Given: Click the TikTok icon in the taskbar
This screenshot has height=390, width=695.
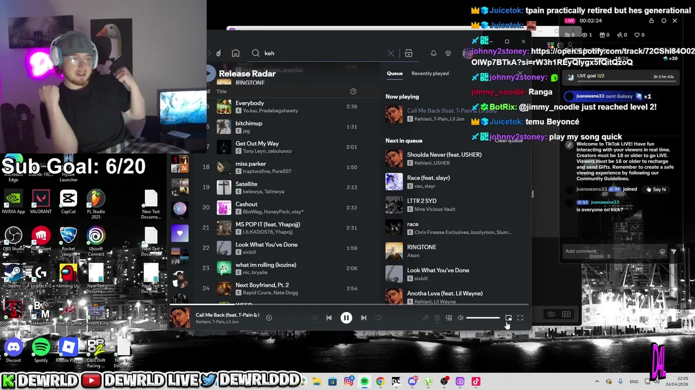Looking at the screenshot, I should [476, 381].
